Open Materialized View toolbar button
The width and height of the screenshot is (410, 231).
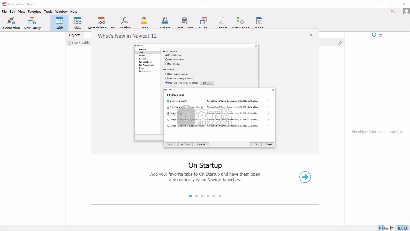pyautogui.click(x=101, y=23)
